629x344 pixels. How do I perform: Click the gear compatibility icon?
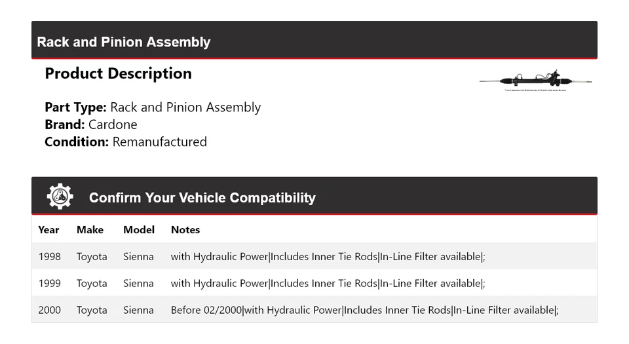(60, 197)
